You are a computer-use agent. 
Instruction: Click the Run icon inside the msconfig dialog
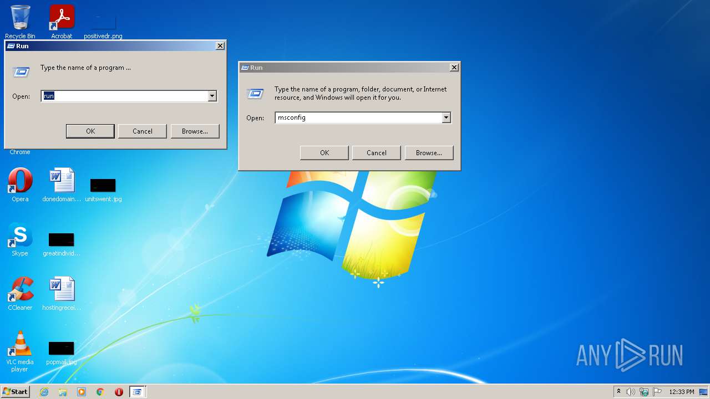255,94
